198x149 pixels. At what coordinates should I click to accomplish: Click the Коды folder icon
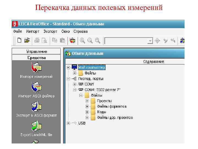[93, 112]
